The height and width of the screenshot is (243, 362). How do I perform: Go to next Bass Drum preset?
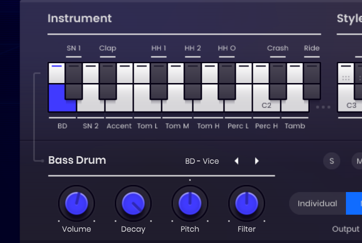click(x=257, y=161)
